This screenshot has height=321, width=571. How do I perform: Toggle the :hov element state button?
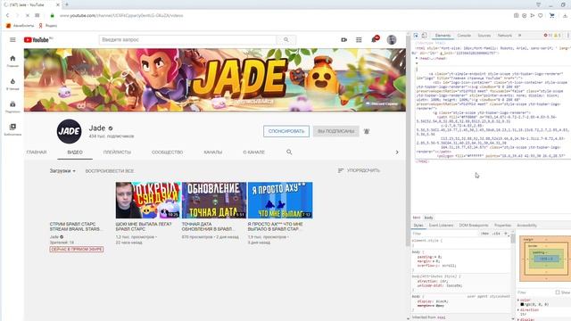pyautogui.click(x=484, y=234)
